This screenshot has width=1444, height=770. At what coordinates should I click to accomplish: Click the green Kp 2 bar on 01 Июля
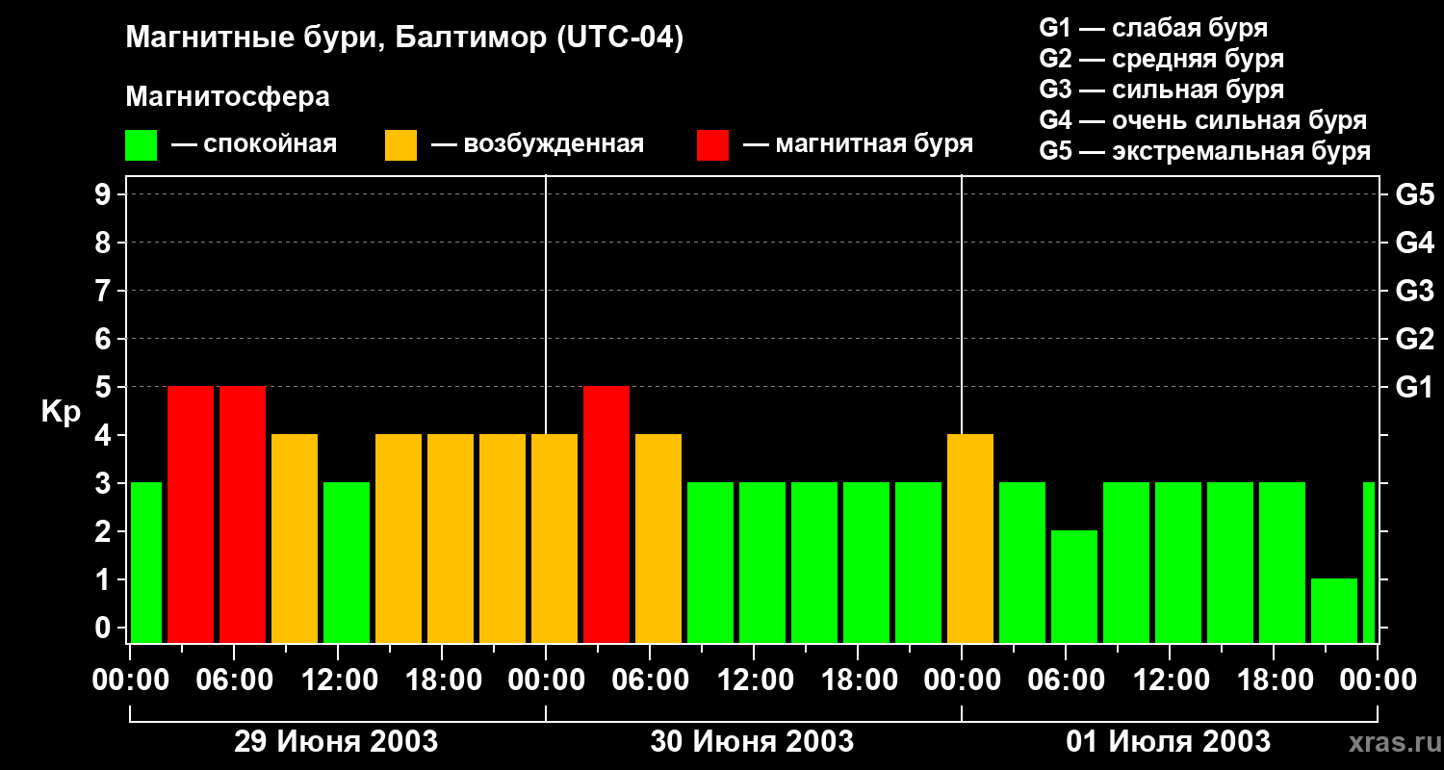[x=1074, y=586]
